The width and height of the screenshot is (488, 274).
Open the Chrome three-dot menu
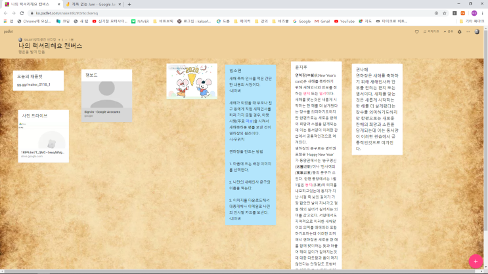[x=482, y=13]
